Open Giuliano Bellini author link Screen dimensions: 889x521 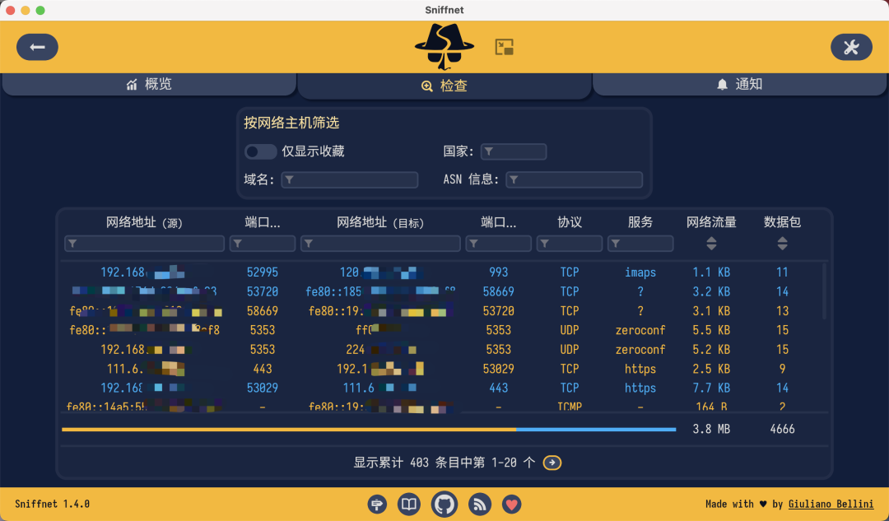point(831,504)
